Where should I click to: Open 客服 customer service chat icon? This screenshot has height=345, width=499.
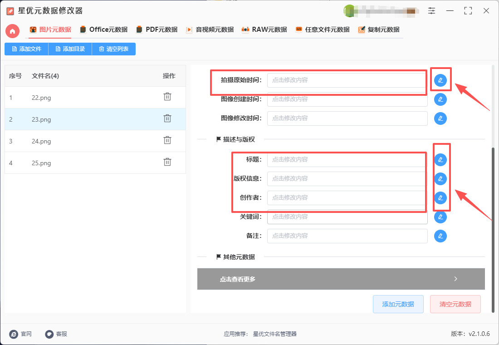[x=49, y=334]
